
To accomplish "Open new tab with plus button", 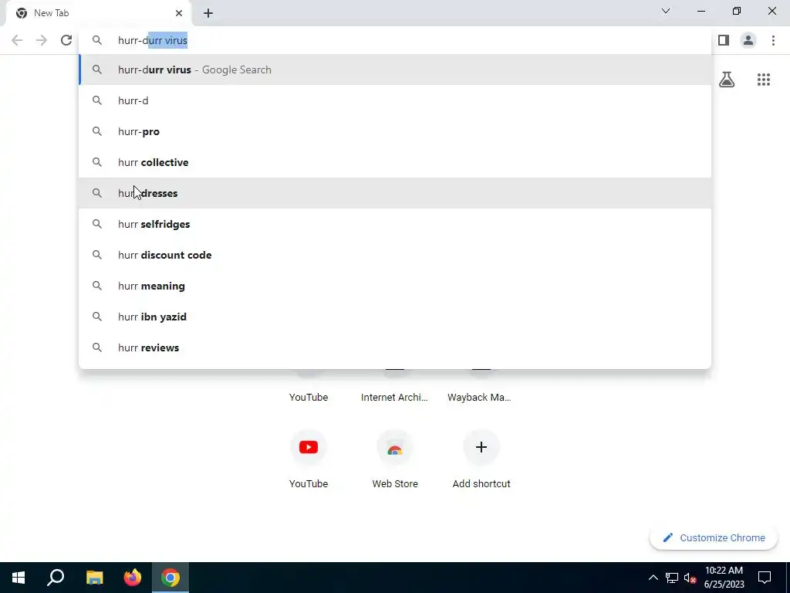I will coord(208,13).
